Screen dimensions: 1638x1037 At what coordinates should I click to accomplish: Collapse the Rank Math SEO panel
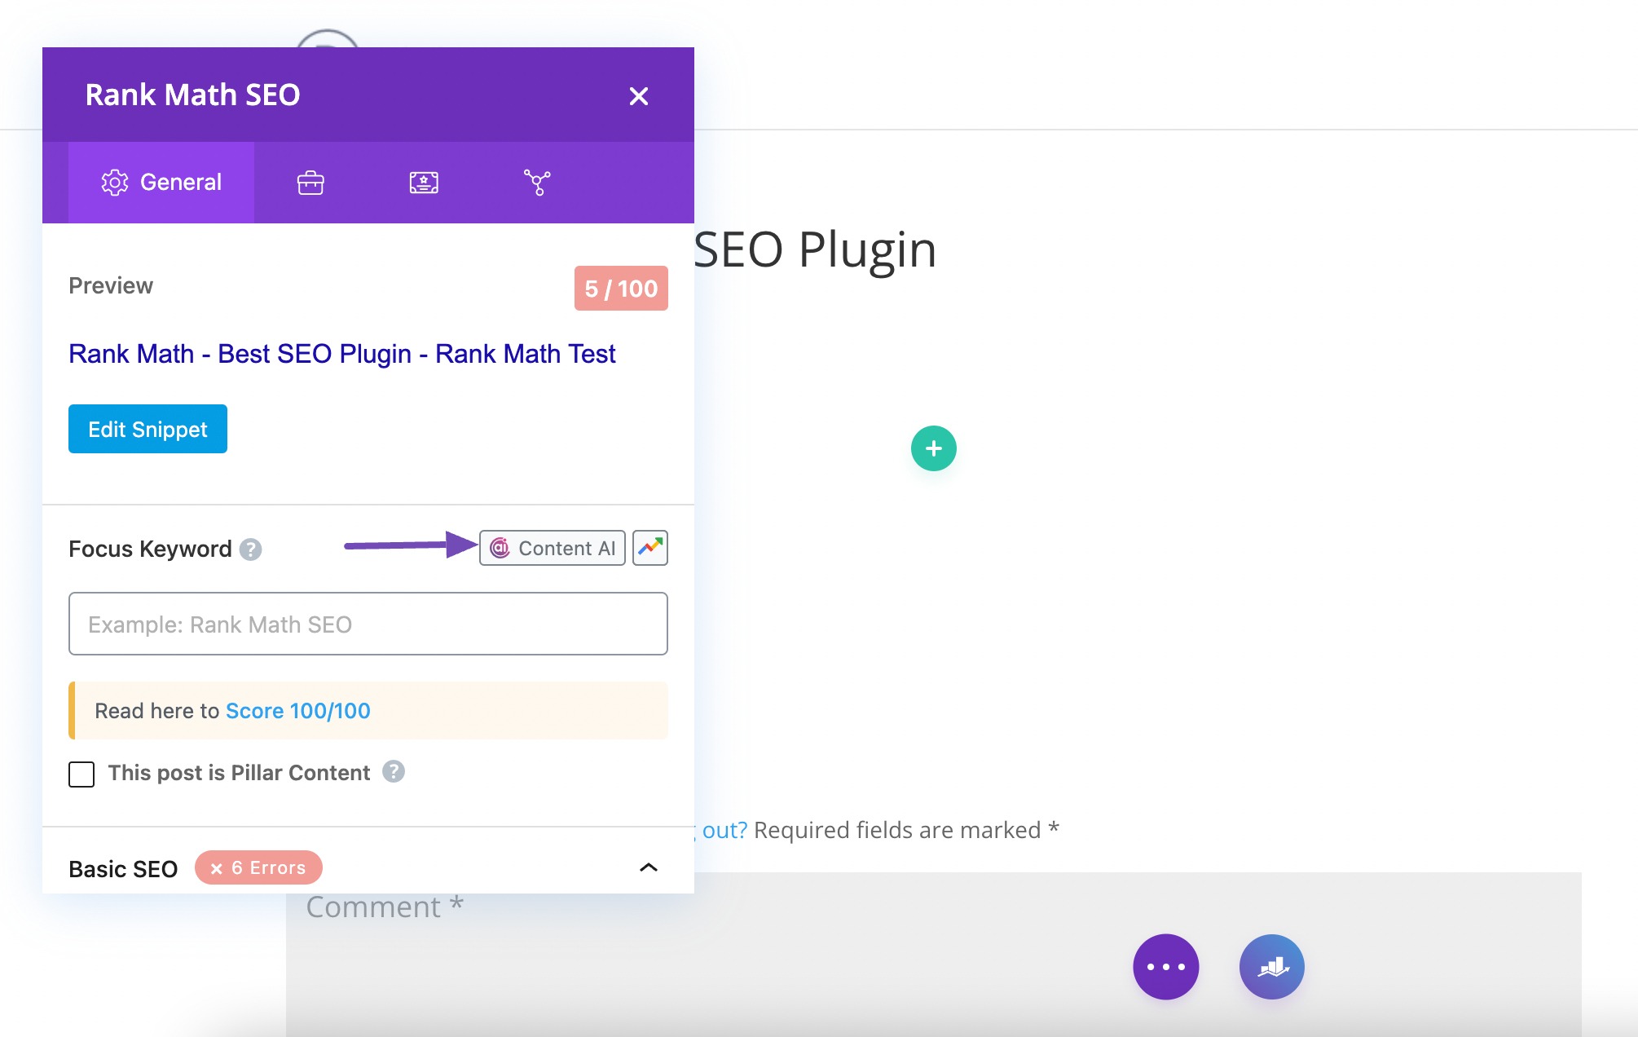(x=639, y=95)
